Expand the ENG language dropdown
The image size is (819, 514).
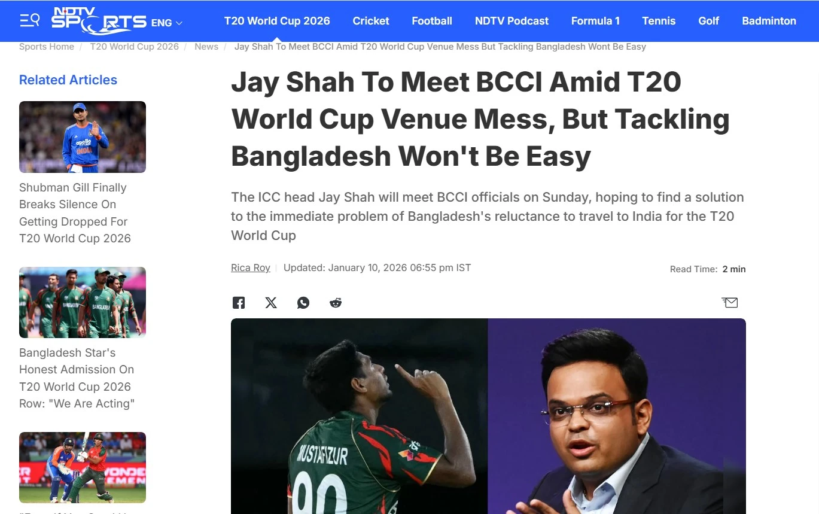coord(167,23)
